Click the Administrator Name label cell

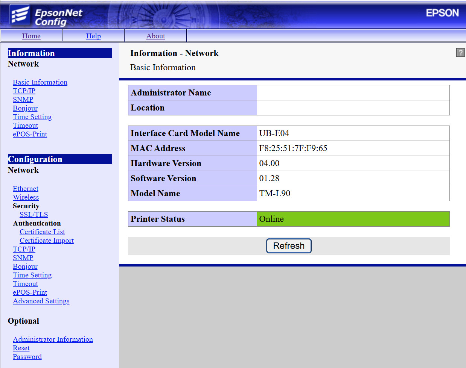point(193,93)
